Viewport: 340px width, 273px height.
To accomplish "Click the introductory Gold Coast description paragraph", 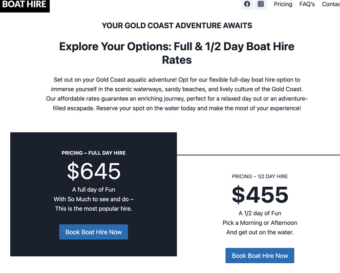I will coord(177,94).
